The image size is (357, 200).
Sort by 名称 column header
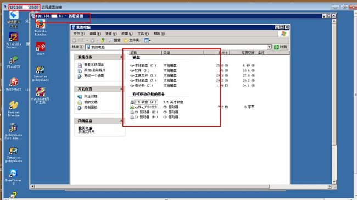click(x=145, y=53)
